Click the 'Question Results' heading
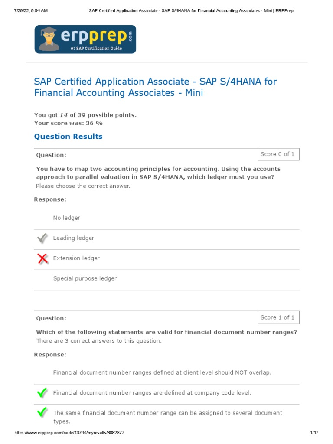Viewport: 333px width, 444px height. (x=68, y=137)
